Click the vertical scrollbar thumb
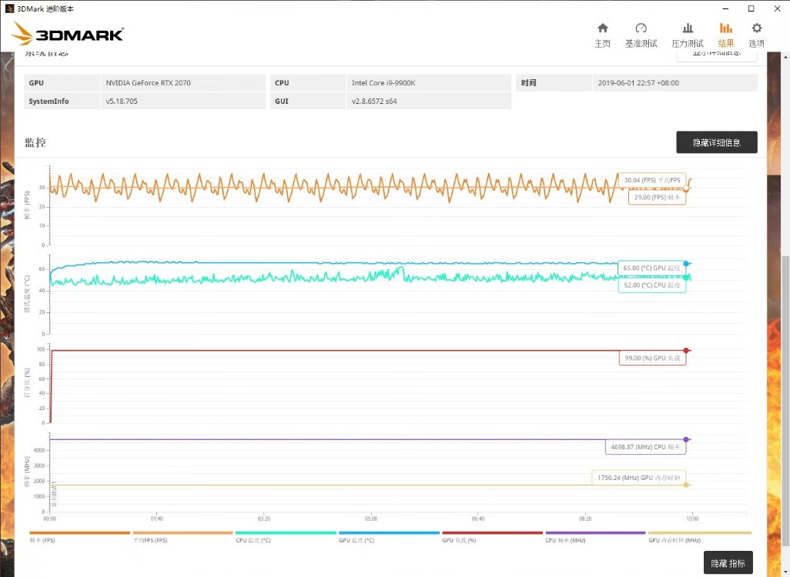790x577 pixels. coord(785,402)
